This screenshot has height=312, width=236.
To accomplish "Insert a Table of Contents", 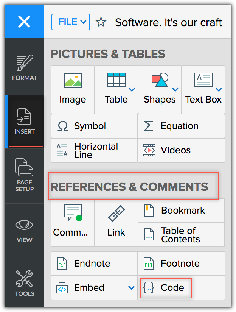I will (181, 235).
